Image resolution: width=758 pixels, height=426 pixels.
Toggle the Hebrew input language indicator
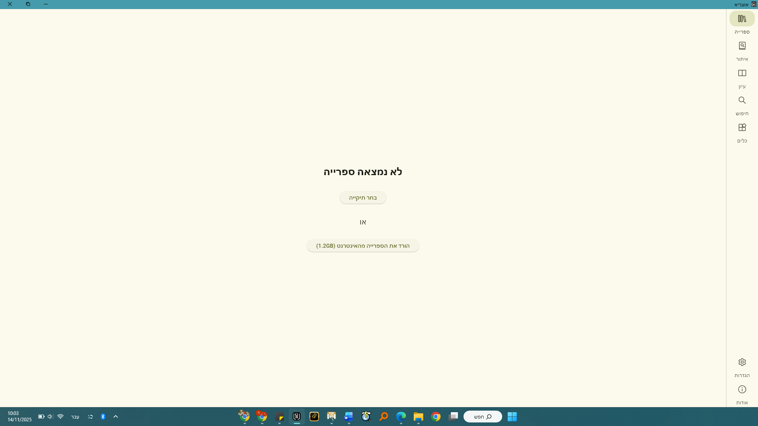tap(75, 417)
